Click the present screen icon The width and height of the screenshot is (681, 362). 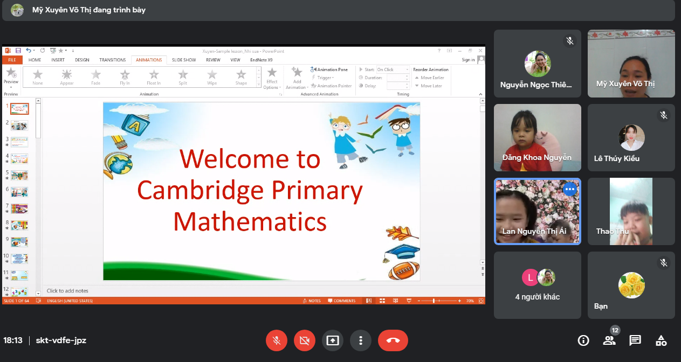pos(333,340)
